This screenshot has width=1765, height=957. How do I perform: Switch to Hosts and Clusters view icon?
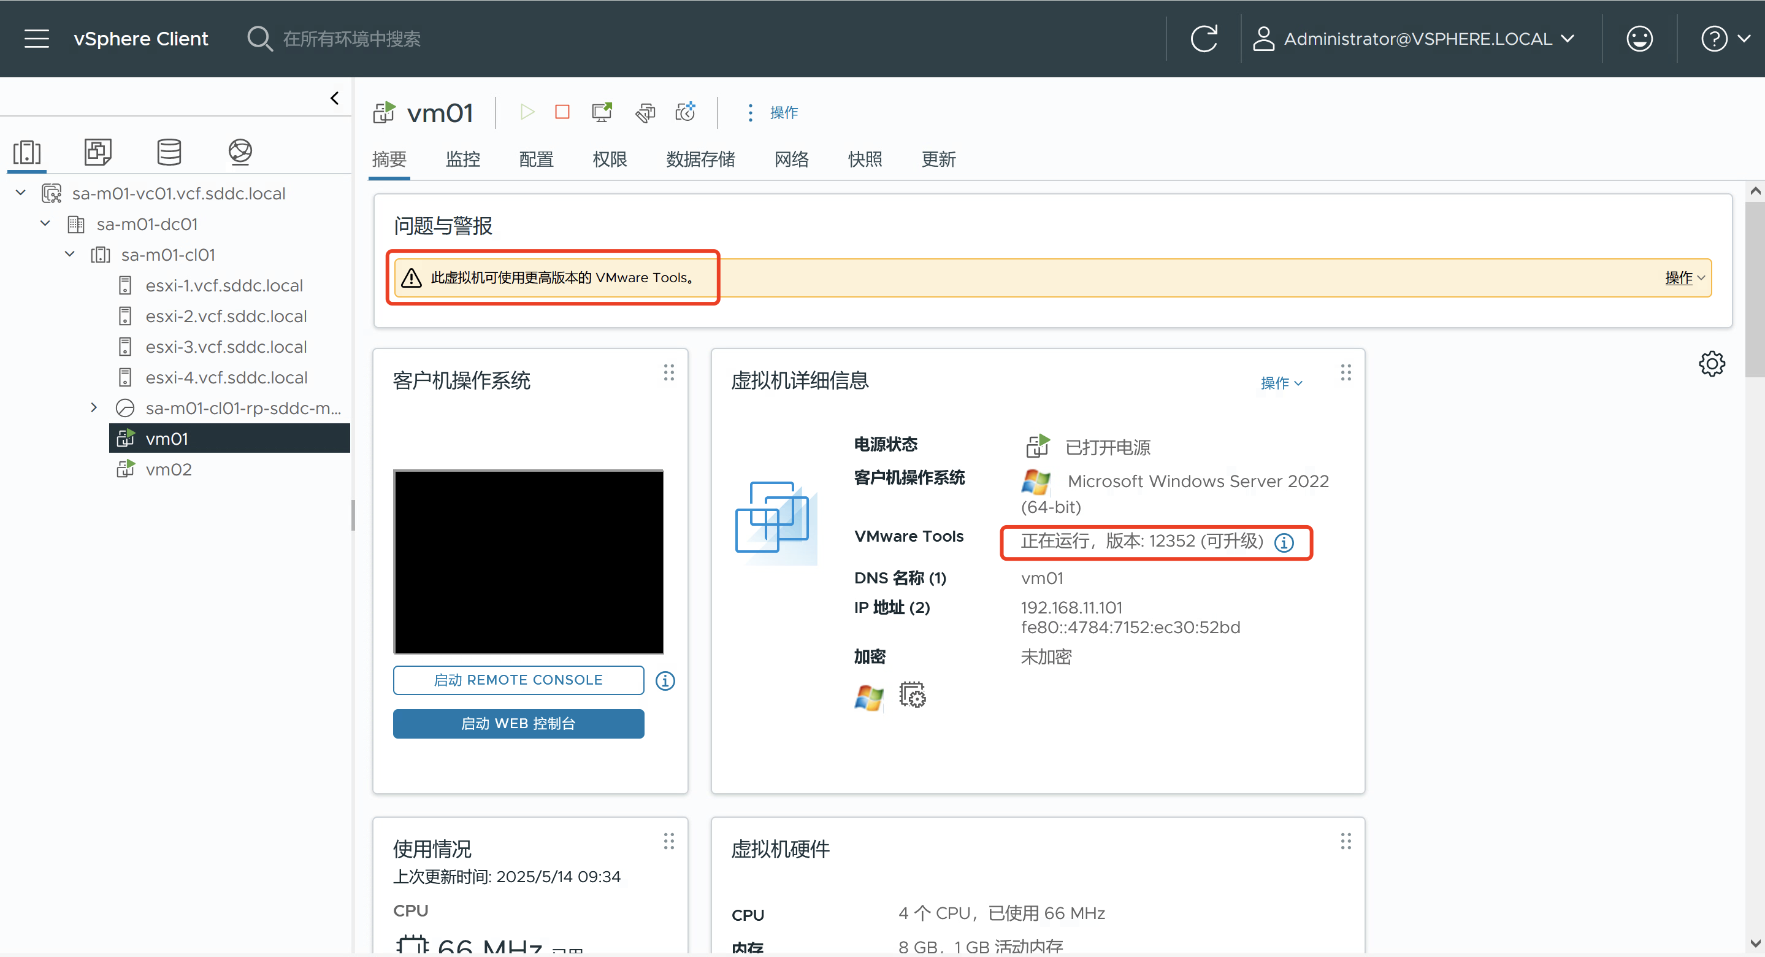(x=28, y=152)
